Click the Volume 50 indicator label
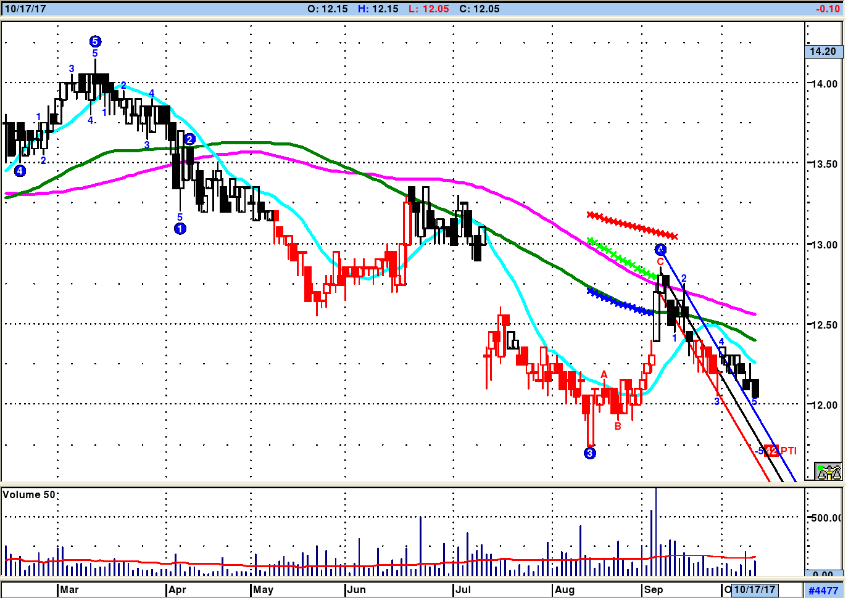The image size is (864, 598). coord(29,494)
